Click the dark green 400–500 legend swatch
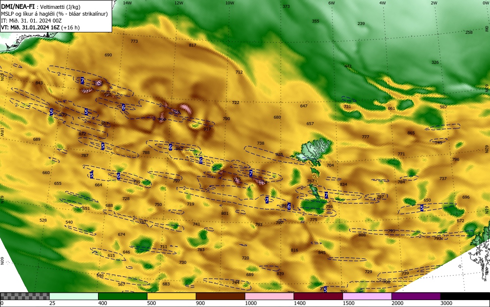The width and height of the screenshot is (490, 307). pyautogui.click(x=122, y=296)
